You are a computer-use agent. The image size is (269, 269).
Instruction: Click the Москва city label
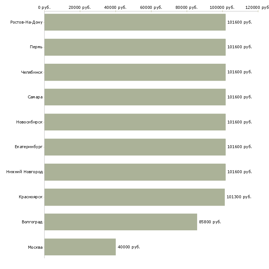click(35, 247)
